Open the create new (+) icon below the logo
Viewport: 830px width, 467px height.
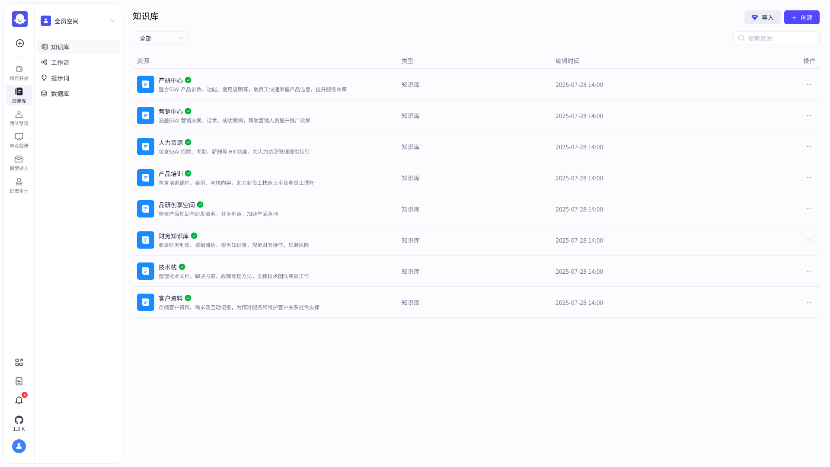pos(19,43)
